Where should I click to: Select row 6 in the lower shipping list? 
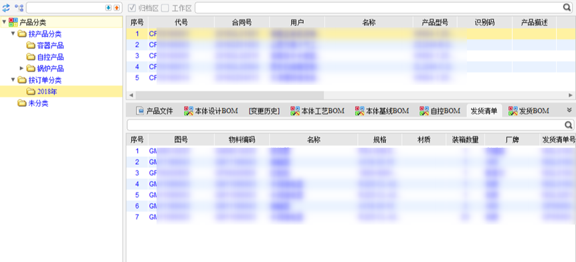pos(351,206)
